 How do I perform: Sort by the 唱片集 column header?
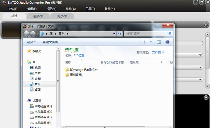[134, 62]
